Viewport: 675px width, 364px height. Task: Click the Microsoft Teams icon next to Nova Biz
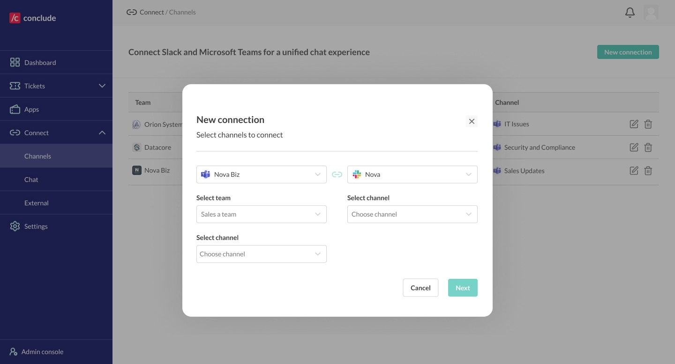(x=205, y=174)
